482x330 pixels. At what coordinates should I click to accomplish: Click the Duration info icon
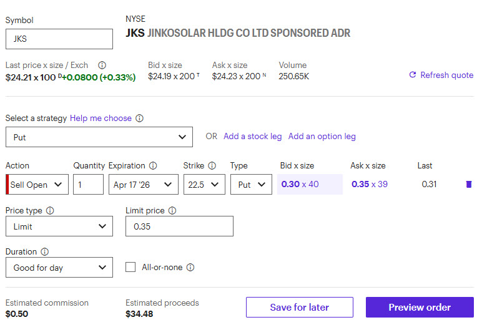45,252
